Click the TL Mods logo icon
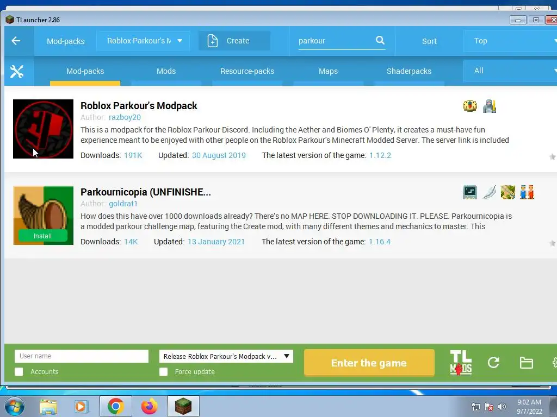This screenshot has width=557, height=417. 461,363
